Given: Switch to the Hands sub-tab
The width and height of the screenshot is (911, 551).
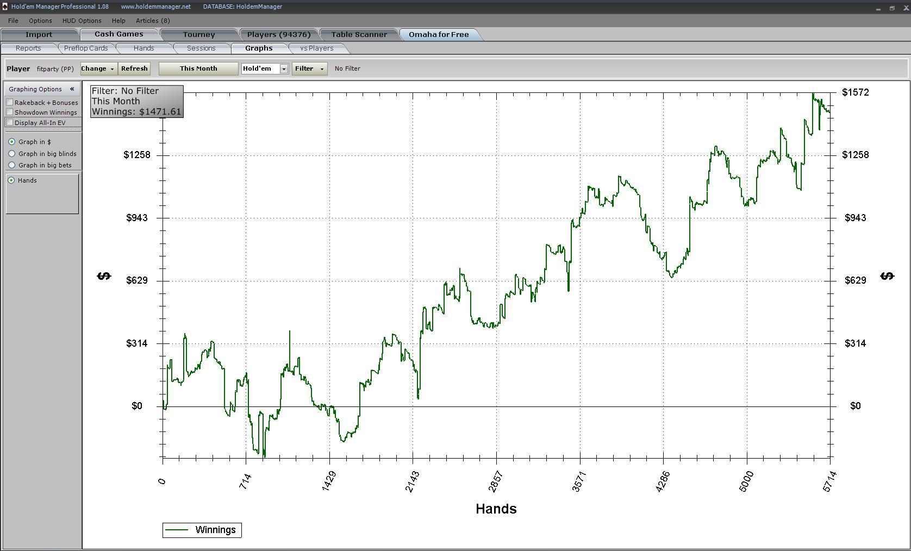Looking at the screenshot, I should point(143,48).
